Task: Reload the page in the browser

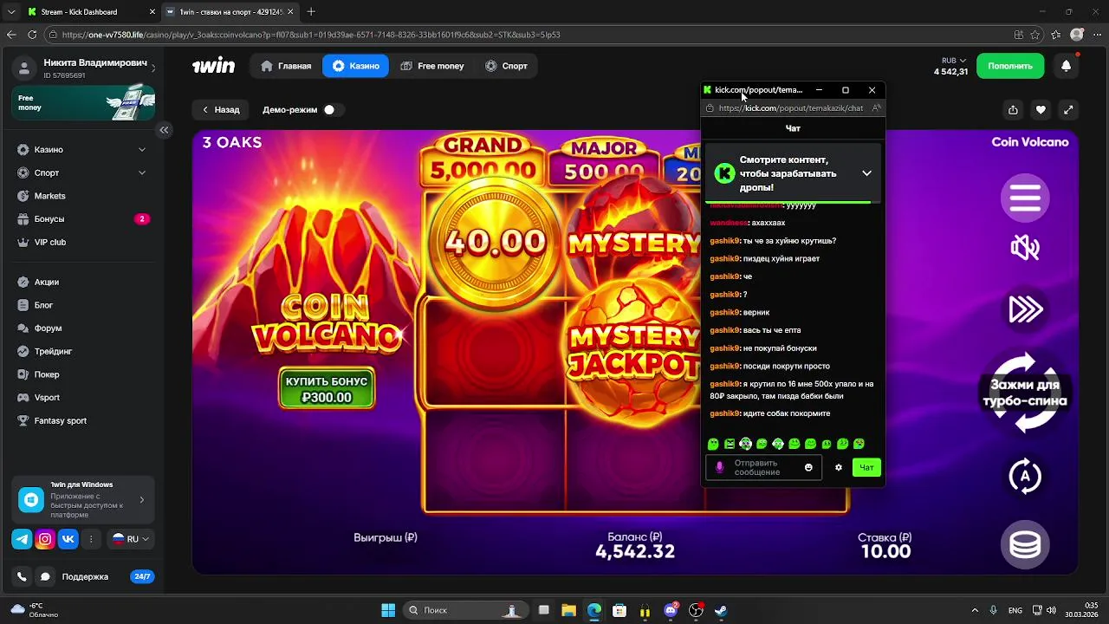Action: [x=32, y=35]
